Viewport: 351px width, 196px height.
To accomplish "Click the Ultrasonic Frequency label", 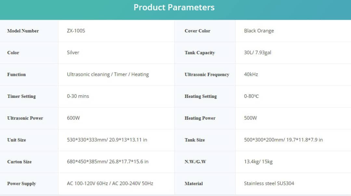I will pyautogui.click(x=207, y=75).
